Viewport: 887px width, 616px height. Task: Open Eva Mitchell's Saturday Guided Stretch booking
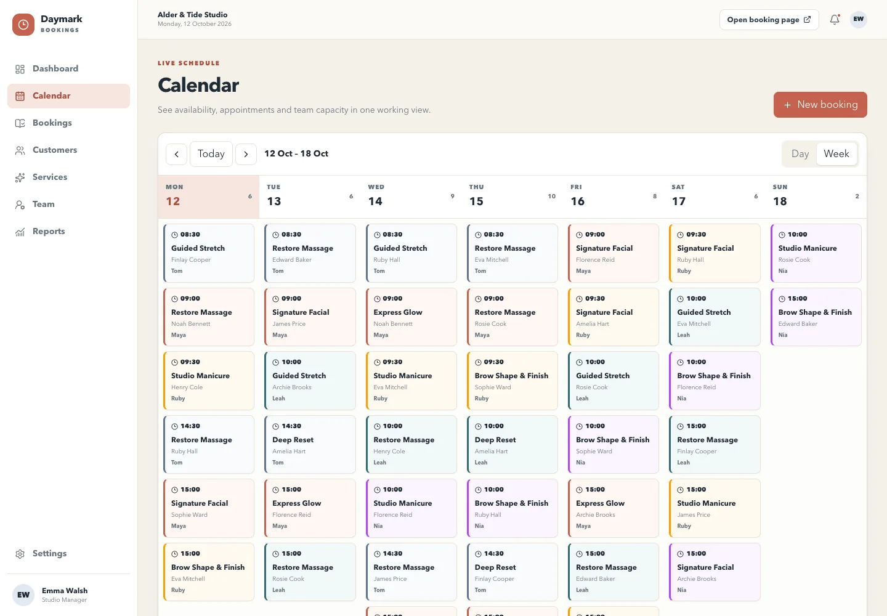click(715, 317)
